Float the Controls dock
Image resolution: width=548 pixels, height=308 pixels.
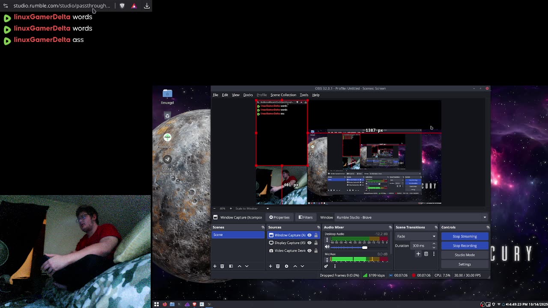tap(488, 227)
